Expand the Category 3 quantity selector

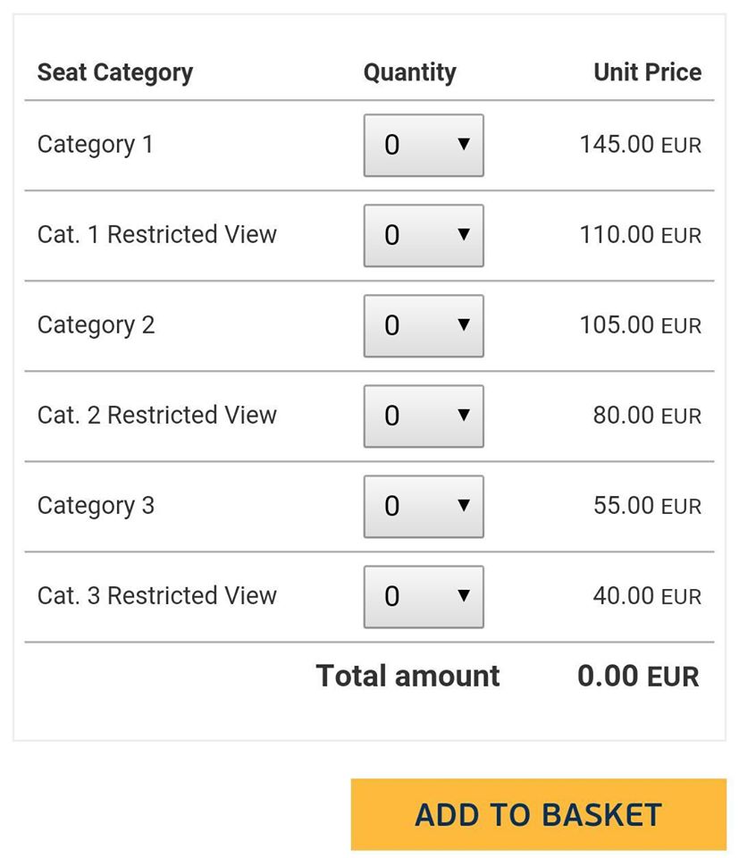point(423,506)
